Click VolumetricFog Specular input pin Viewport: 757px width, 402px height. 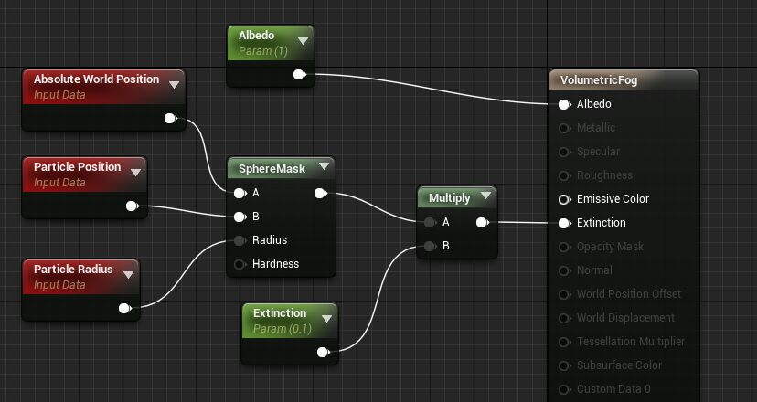point(564,152)
